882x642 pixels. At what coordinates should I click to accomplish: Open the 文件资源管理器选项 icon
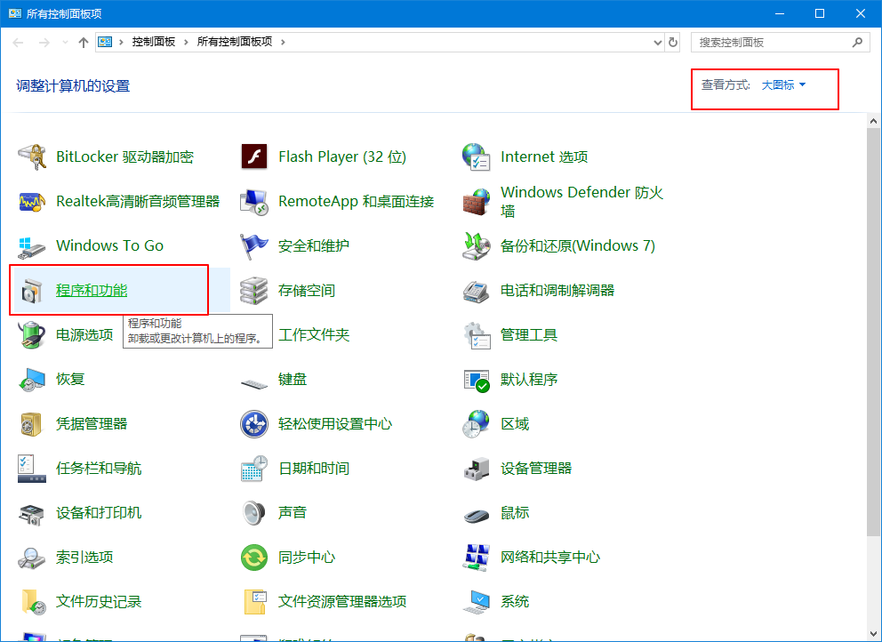[254, 601]
